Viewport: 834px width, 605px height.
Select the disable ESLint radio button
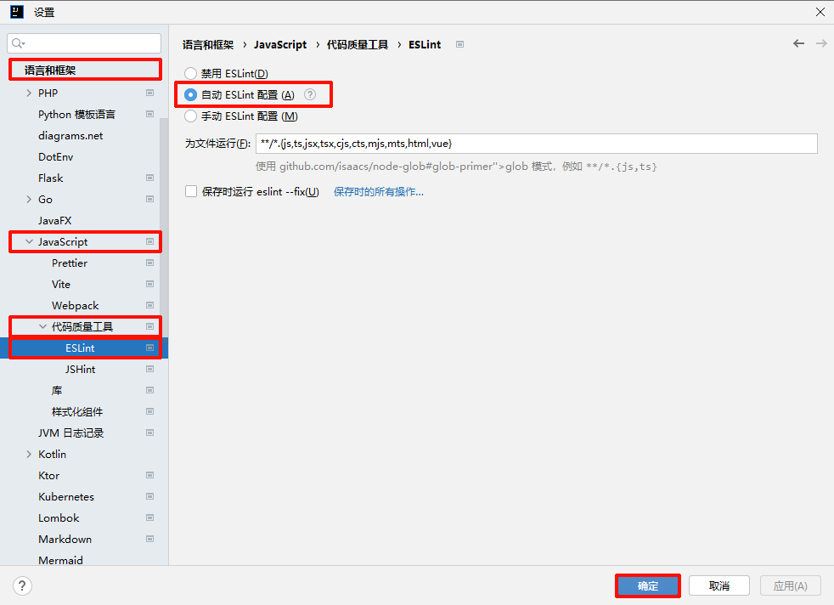click(x=191, y=74)
